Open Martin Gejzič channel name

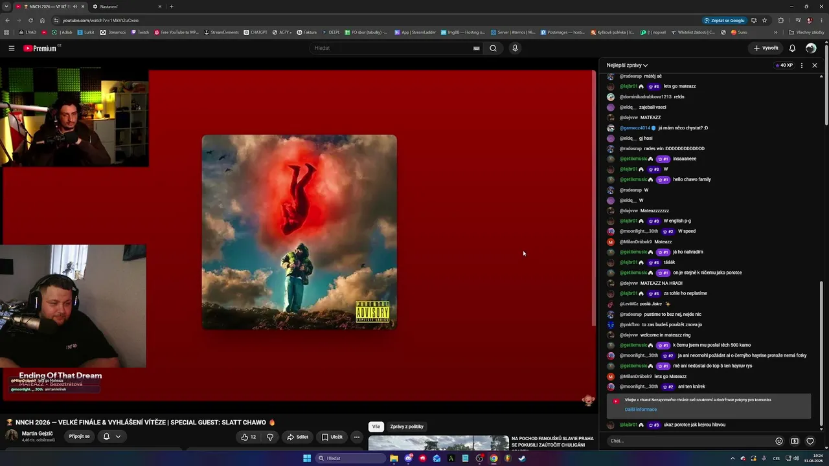(38, 434)
